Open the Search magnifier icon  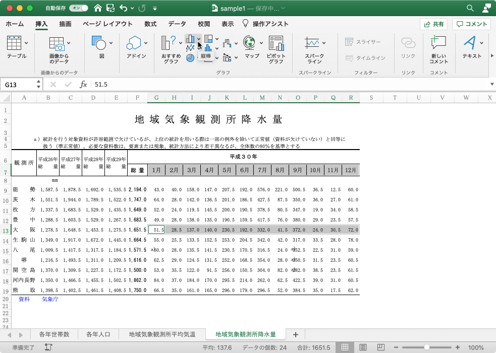(470, 8)
